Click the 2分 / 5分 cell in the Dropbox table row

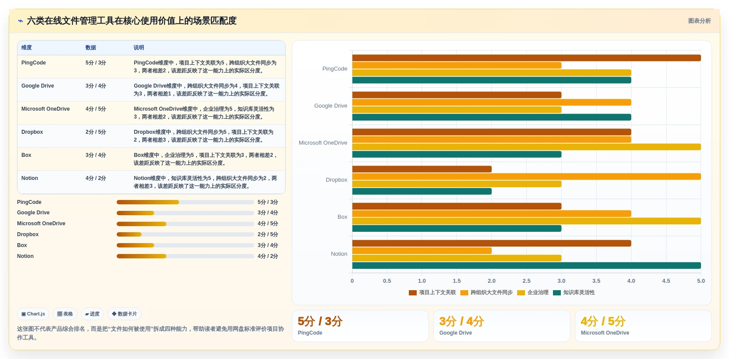[x=96, y=132]
